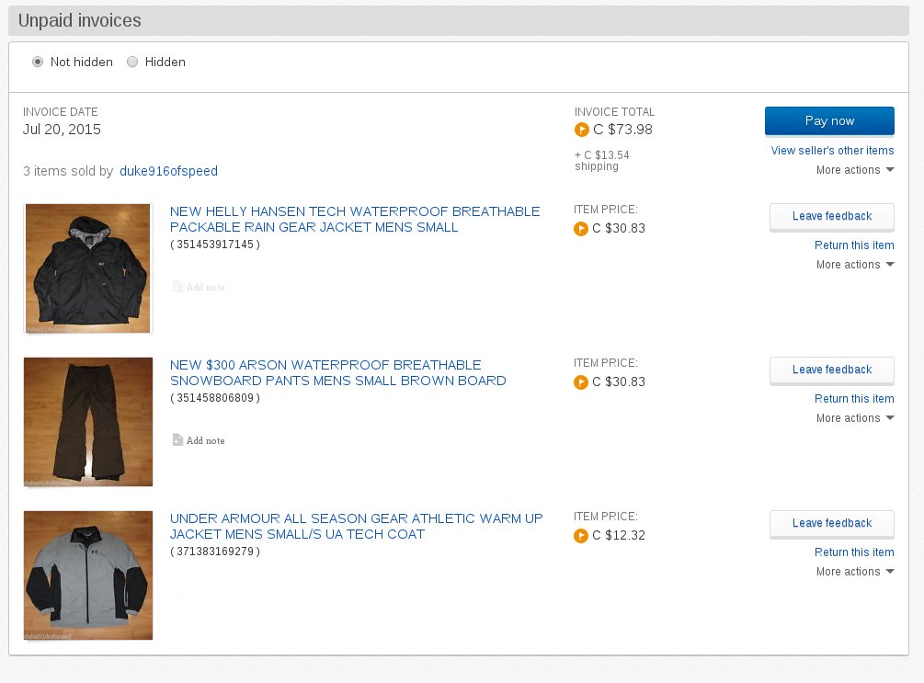Open seller profile duke916ofspeed
The height and width of the screenshot is (683, 924).
tap(168, 171)
